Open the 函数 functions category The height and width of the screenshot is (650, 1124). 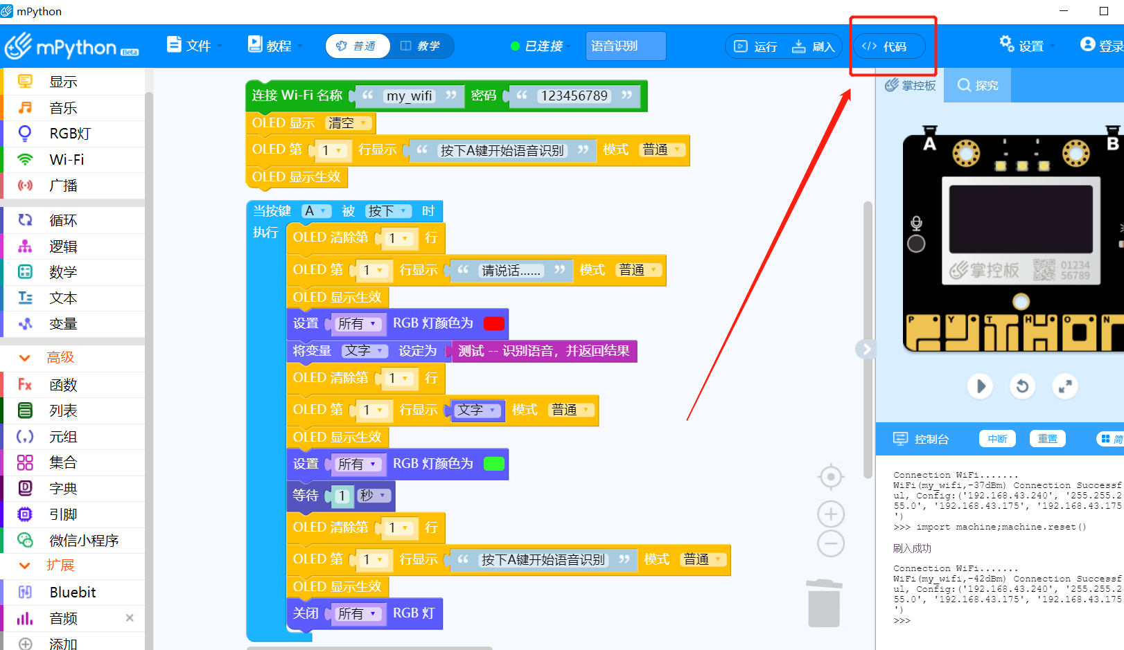pyautogui.click(x=73, y=385)
